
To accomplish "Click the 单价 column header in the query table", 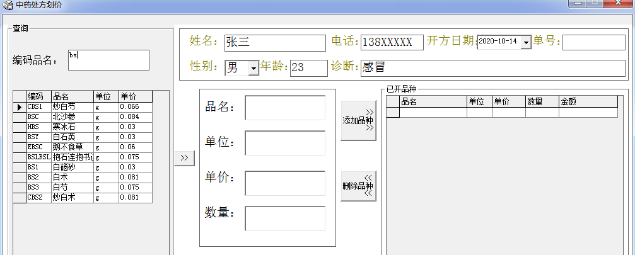I will (135, 96).
